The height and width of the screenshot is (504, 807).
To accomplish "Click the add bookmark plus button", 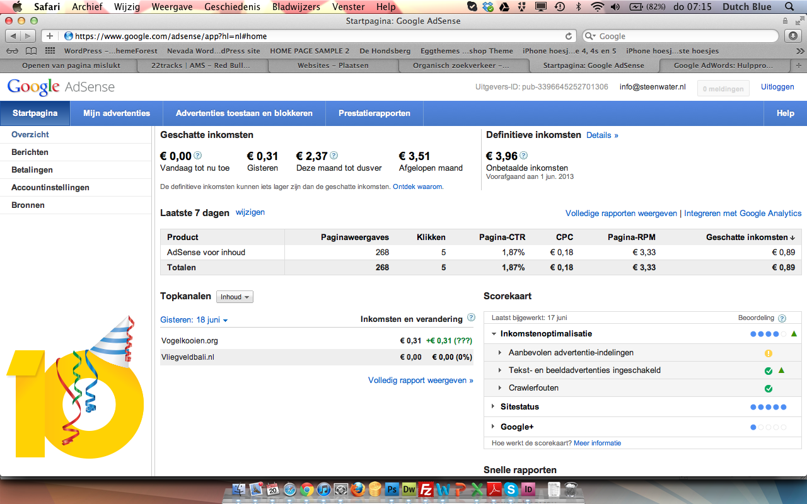I will pyautogui.click(x=50, y=36).
